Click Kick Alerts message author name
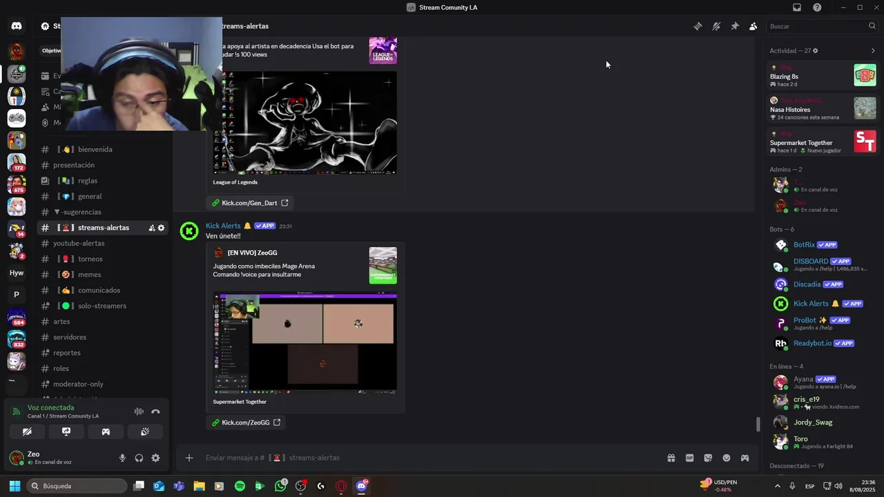 pyautogui.click(x=223, y=226)
